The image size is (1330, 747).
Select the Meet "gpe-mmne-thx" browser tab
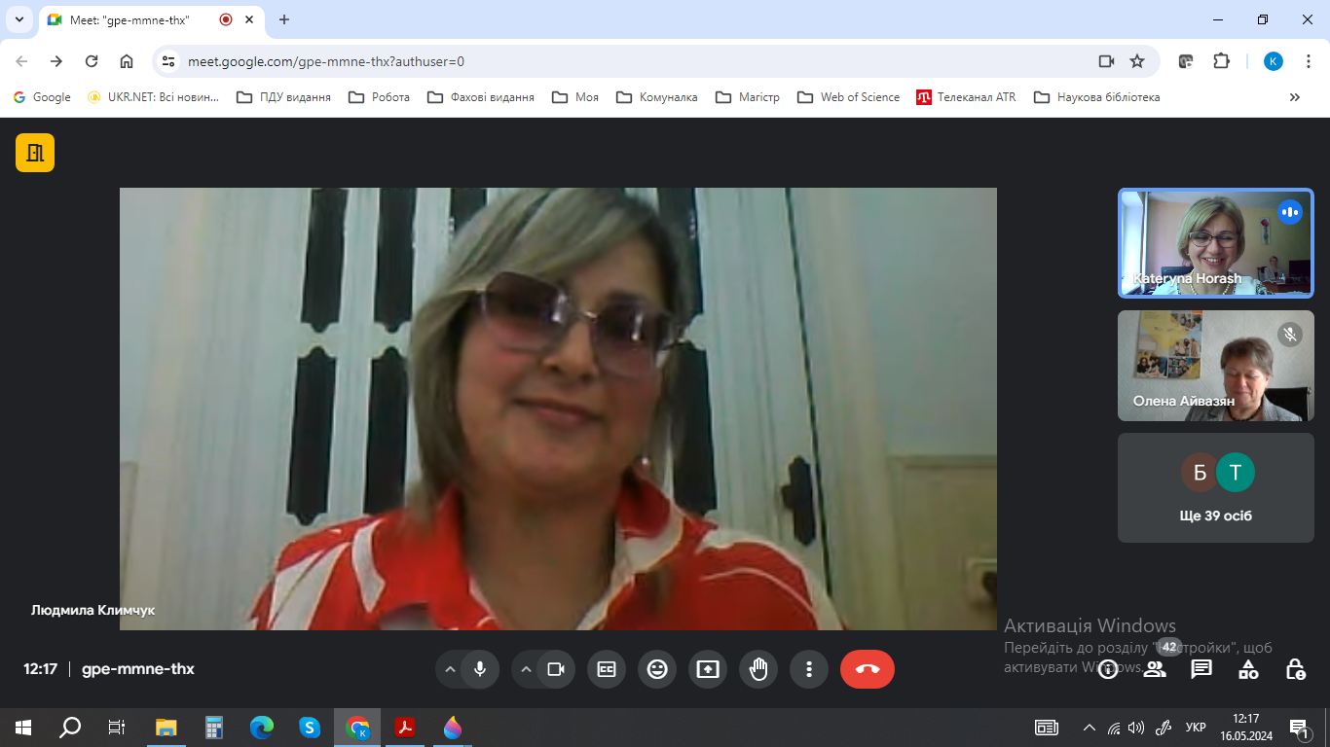click(129, 19)
